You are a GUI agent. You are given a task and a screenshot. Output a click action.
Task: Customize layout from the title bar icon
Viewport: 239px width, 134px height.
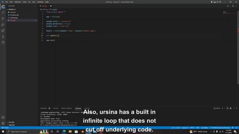(x=220, y=2)
